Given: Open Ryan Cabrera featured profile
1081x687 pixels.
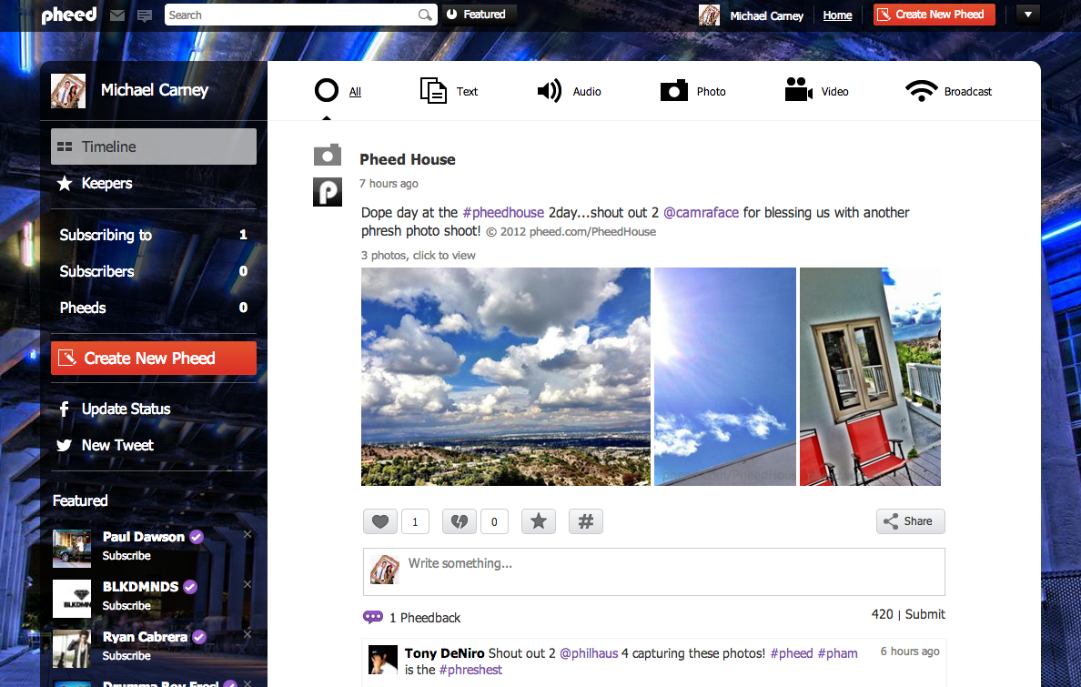Looking at the screenshot, I should click(x=145, y=637).
